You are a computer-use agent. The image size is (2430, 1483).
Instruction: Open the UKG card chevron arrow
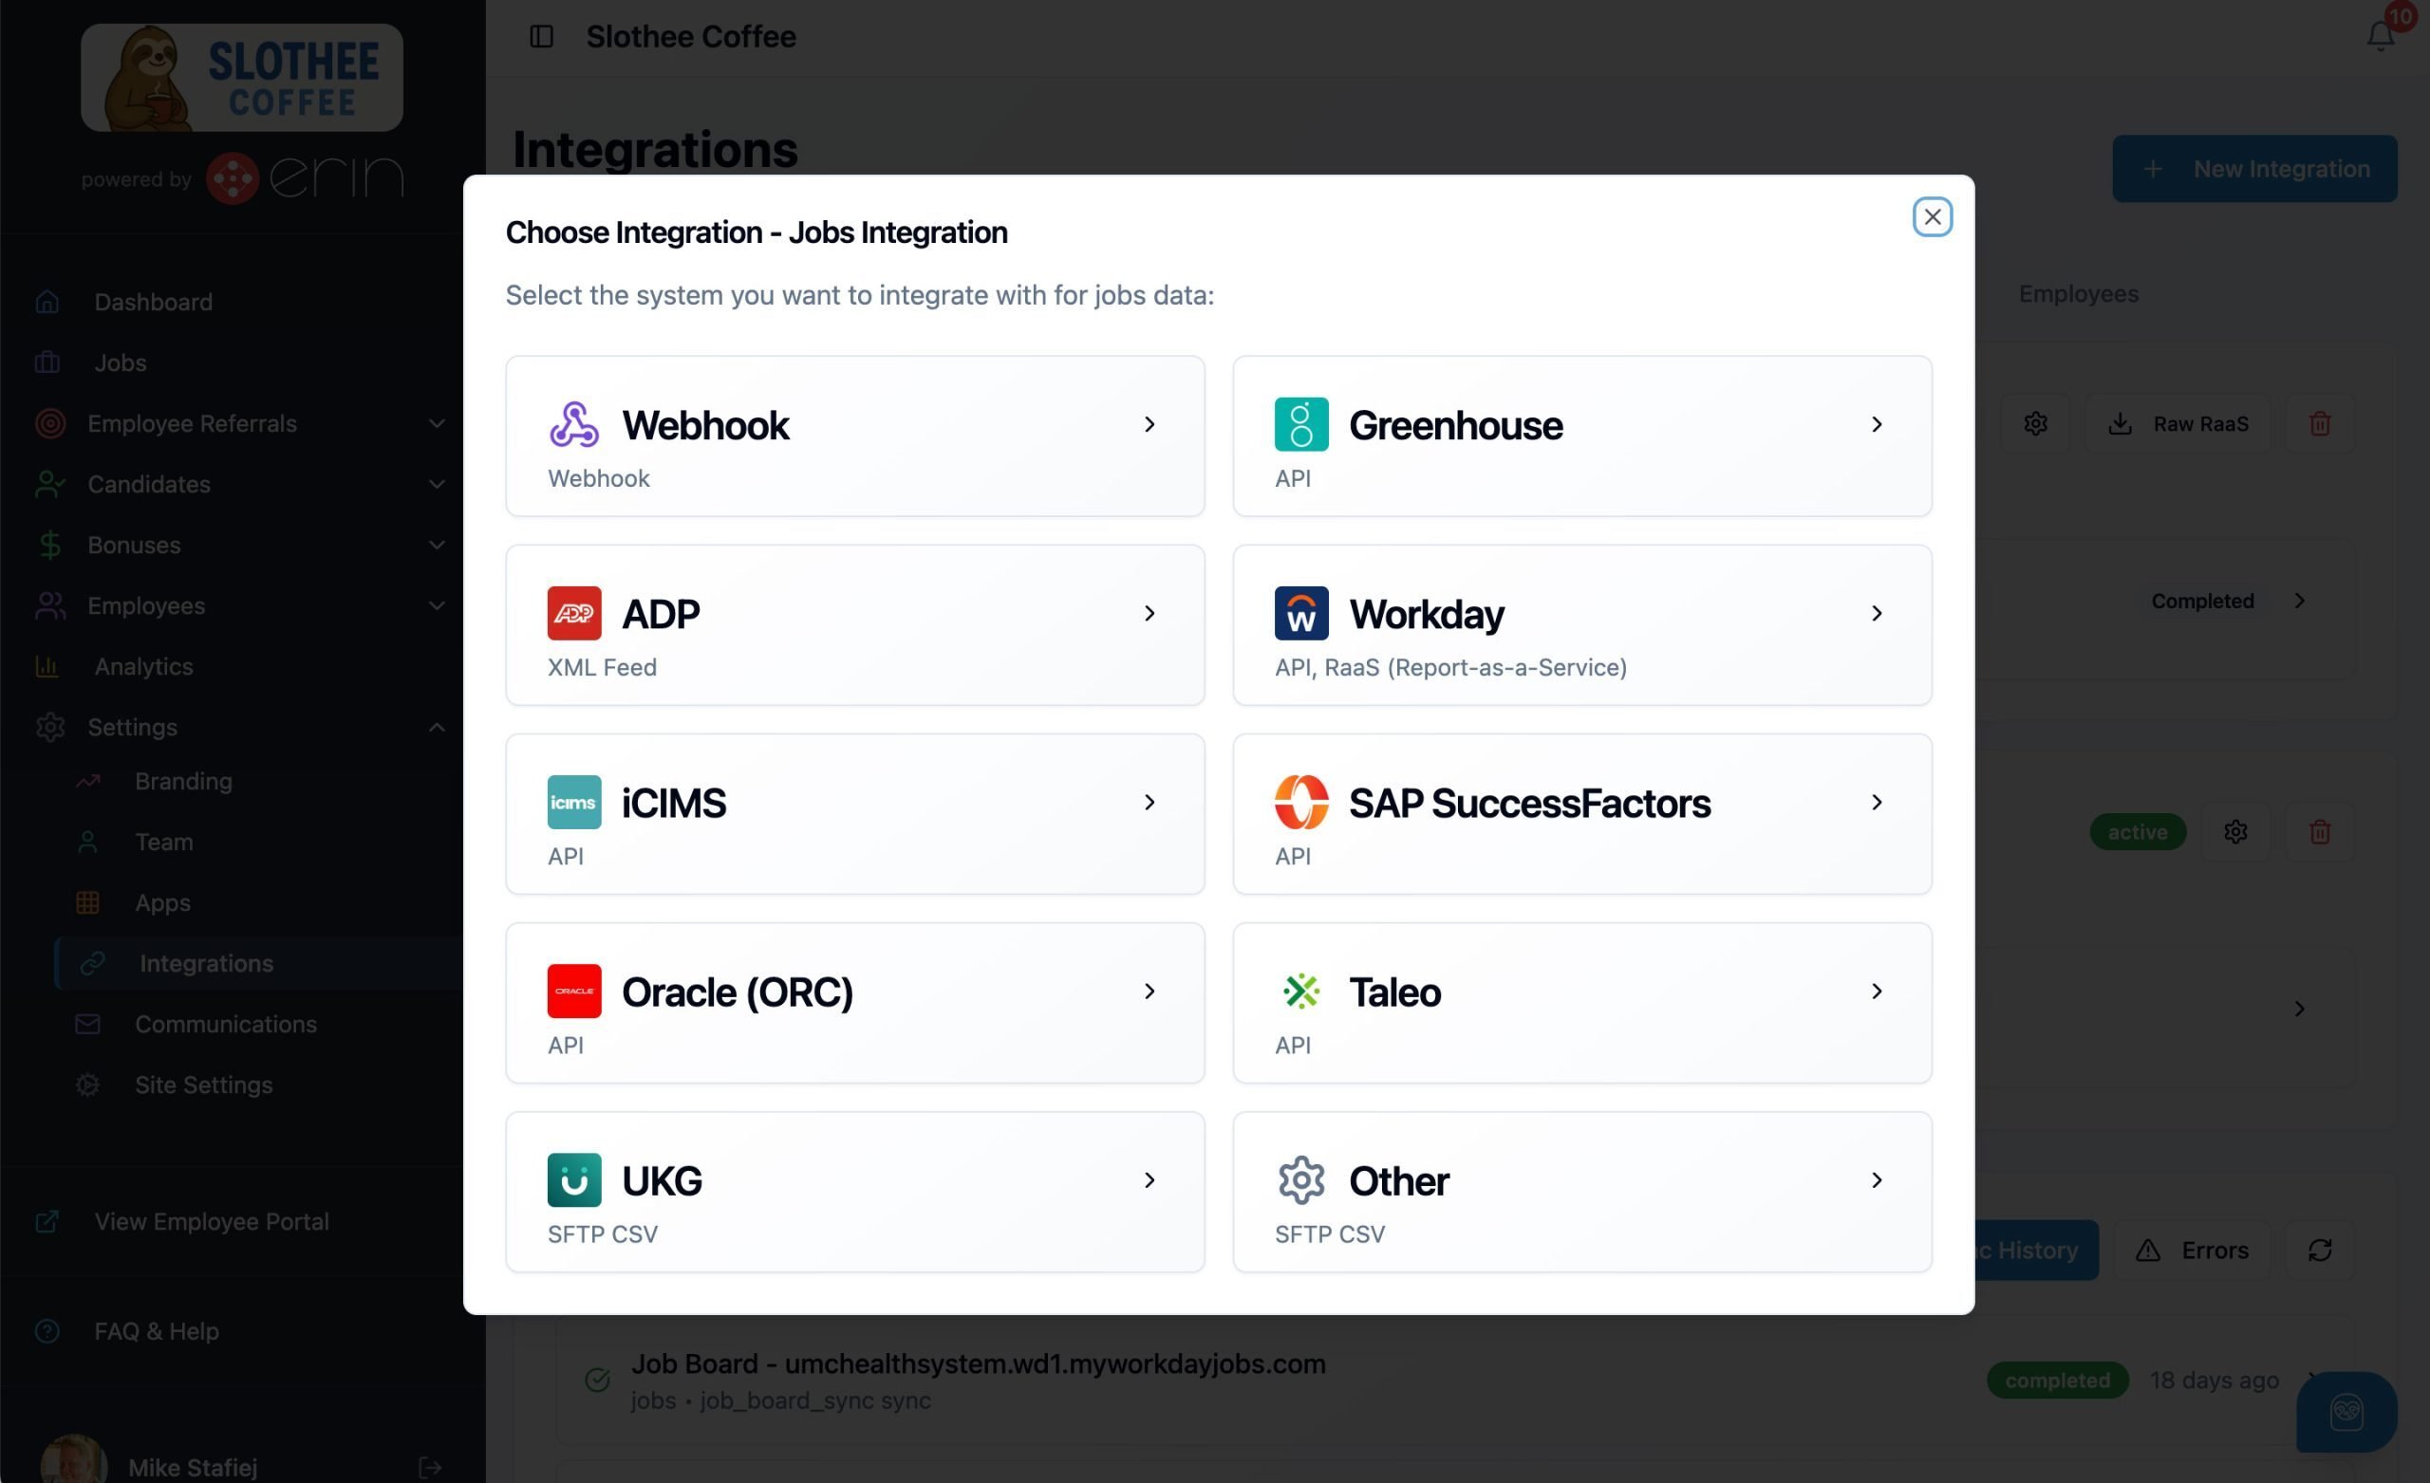tap(1149, 1180)
